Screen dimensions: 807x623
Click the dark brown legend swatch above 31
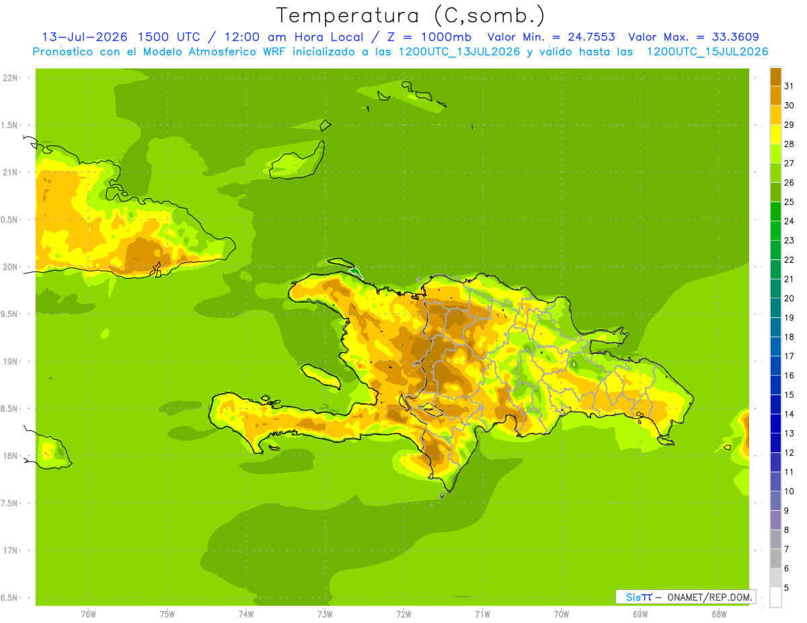point(775,77)
